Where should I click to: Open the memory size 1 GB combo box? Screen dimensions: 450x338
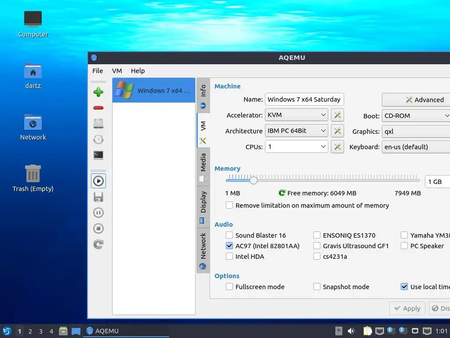pyautogui.click(x=437, y=182)
